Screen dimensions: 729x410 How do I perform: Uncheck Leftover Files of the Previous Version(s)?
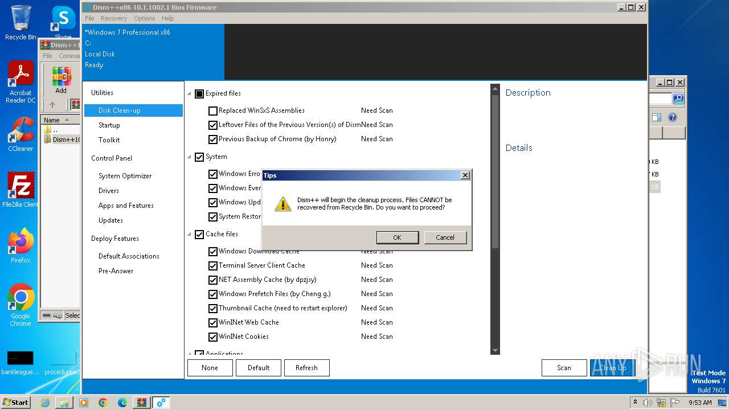(x=213, y=125)
